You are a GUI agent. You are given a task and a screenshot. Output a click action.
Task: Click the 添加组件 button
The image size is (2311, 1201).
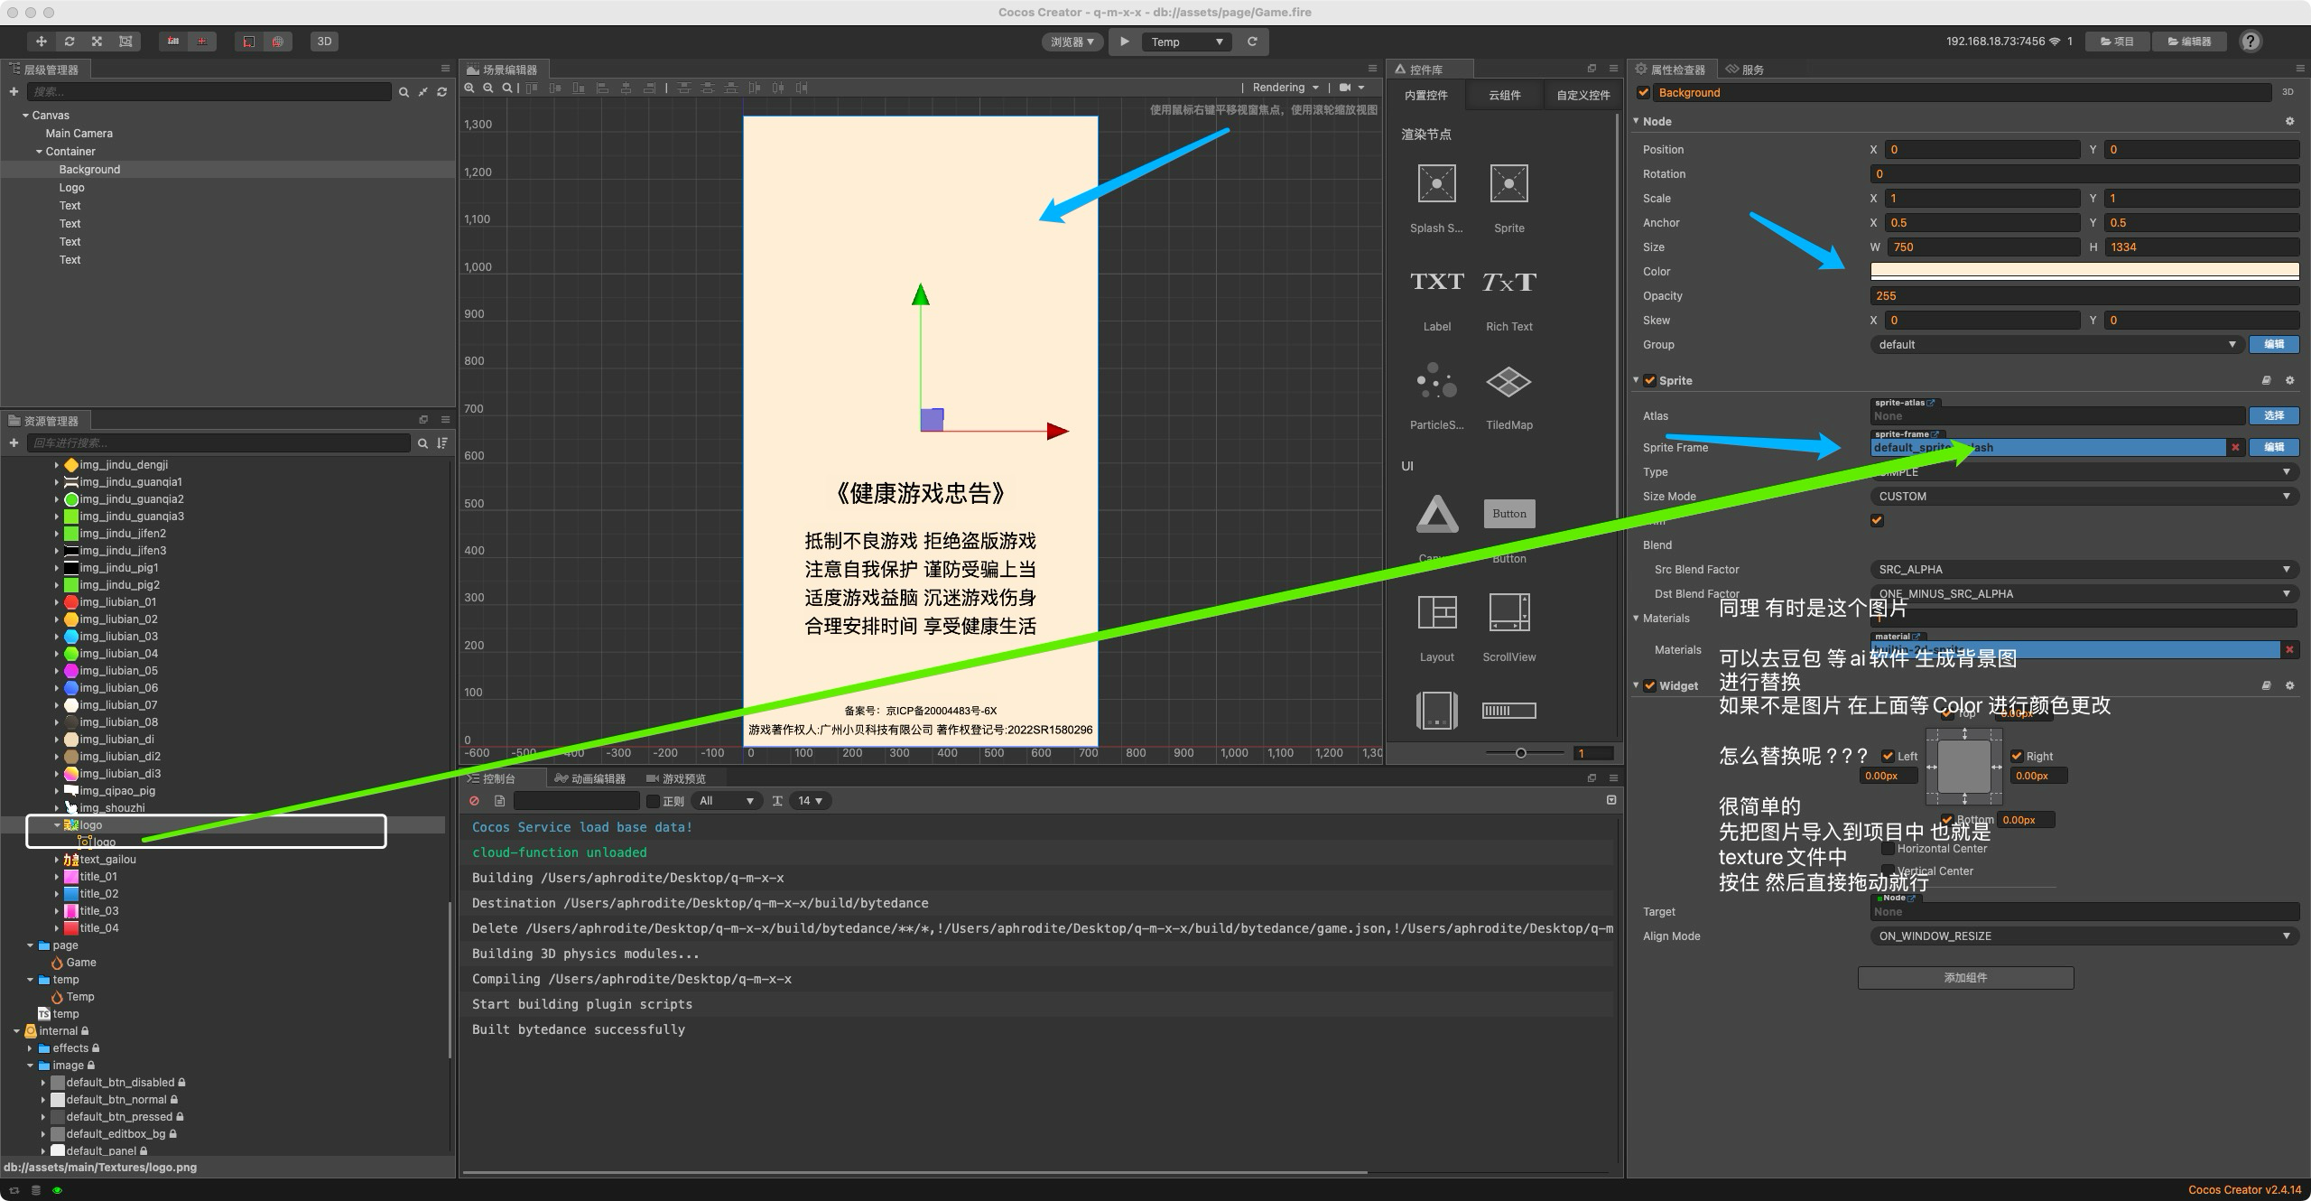pyautogui.click(x=1965, y=978)
